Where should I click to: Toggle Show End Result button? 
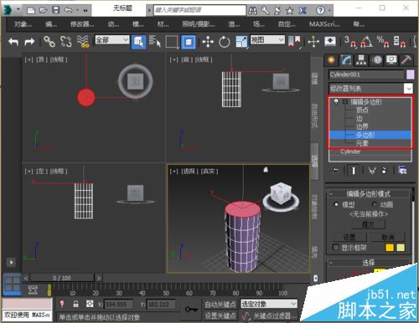tap(354, 170)
